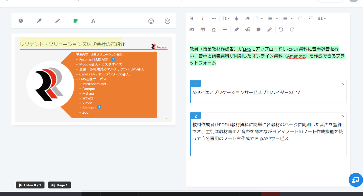The width and height of the screenshot is (363, 196).
Task: Clear formatting with the eraser icon
Action: coord(247,18)
